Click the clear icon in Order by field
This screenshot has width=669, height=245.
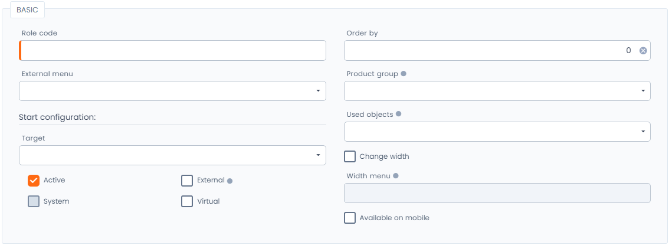coord(643,51)
